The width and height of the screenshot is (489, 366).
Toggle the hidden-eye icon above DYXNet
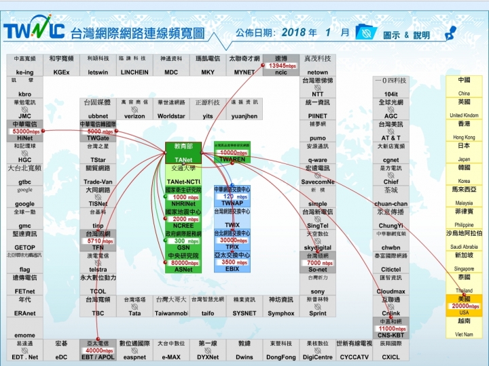[208, 351]
